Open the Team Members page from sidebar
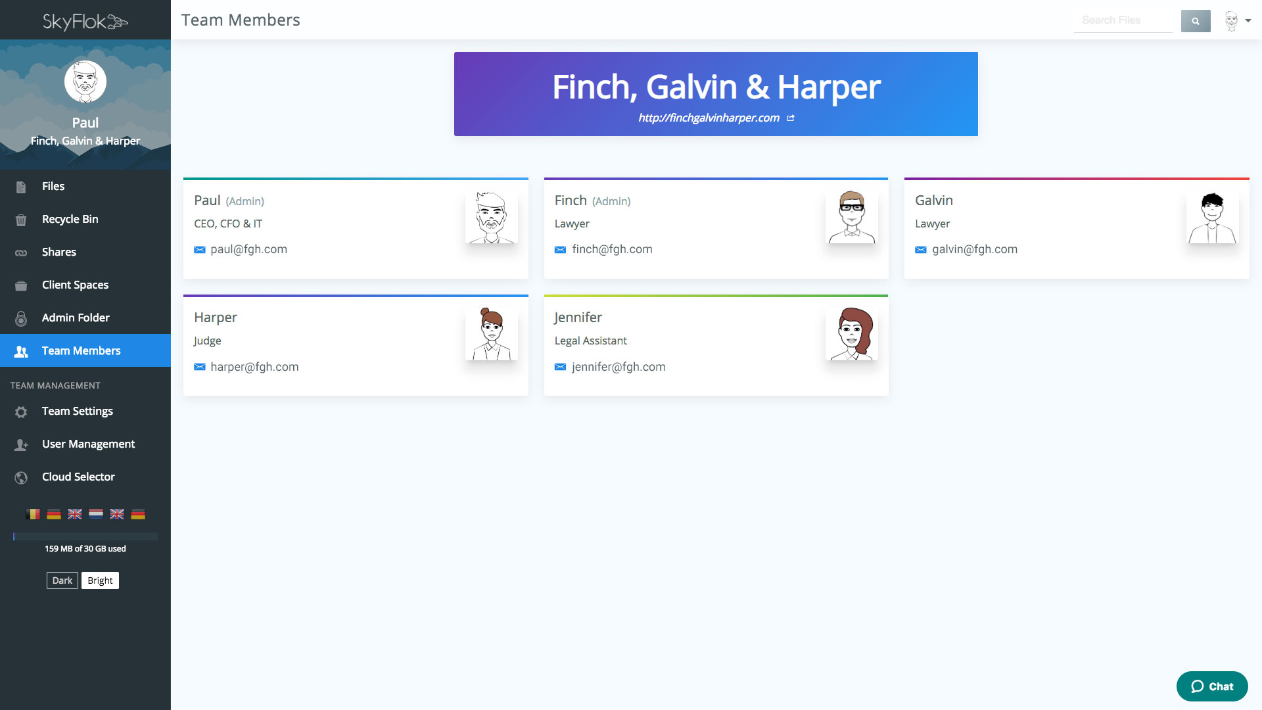This screenshot has height=710, width=1262. click(85, 350)
